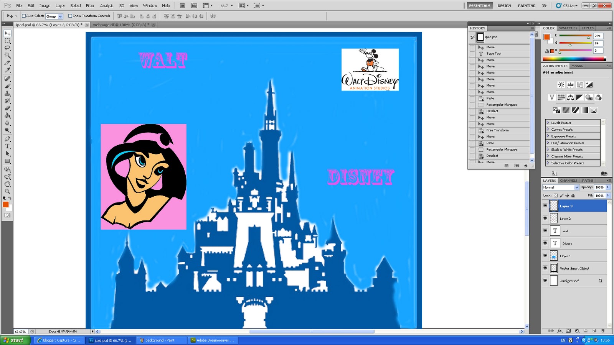The image size is (614, 345).
Task: Hide Layer 3 using its eye icon
Action: click(545, 206)
